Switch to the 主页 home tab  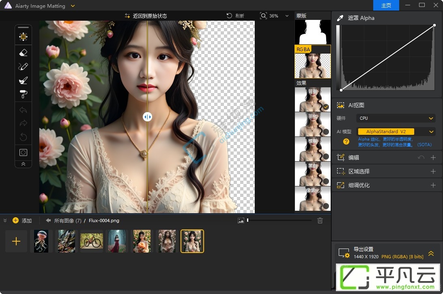point(386,5)
